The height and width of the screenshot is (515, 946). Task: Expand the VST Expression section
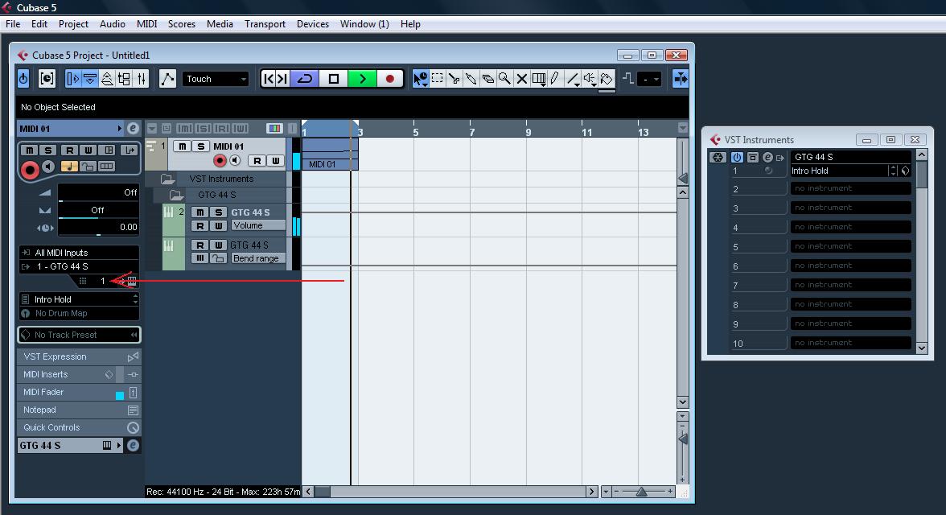click(80, 356)
